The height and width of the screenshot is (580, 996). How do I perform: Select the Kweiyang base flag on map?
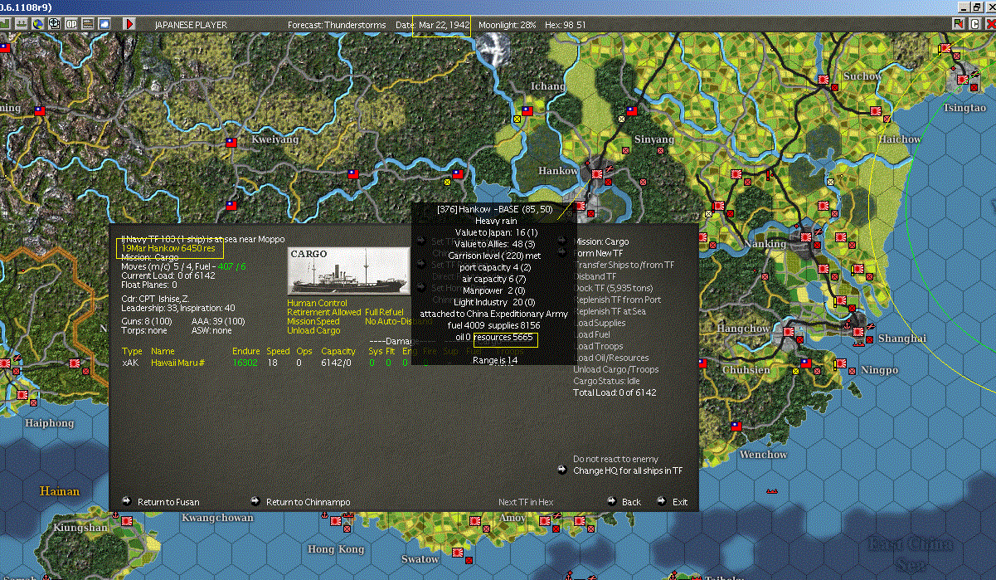coord(231,142)
